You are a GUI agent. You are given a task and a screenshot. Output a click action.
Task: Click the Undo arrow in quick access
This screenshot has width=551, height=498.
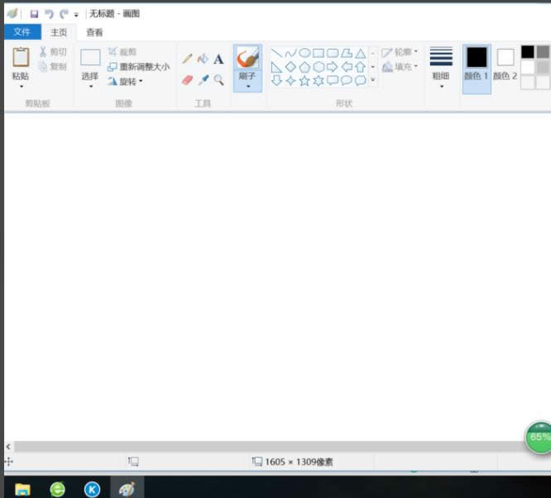coord(49,14)
